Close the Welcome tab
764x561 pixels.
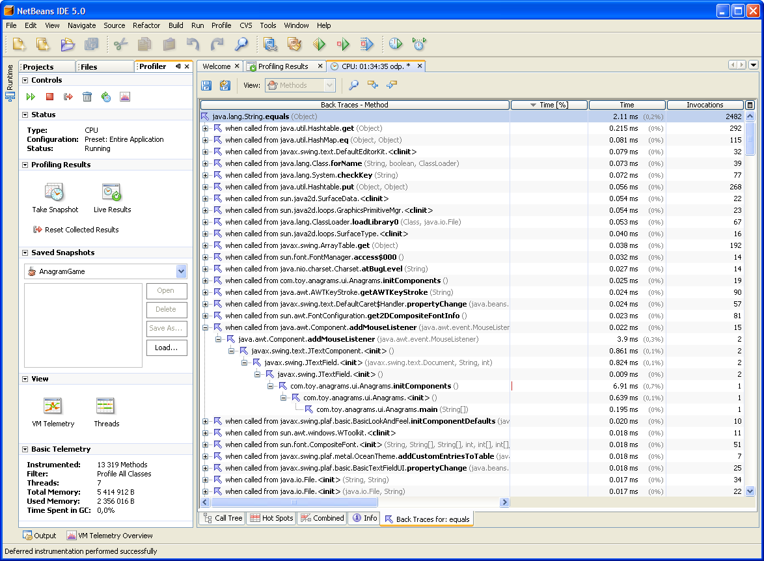[x=237, y=66]
